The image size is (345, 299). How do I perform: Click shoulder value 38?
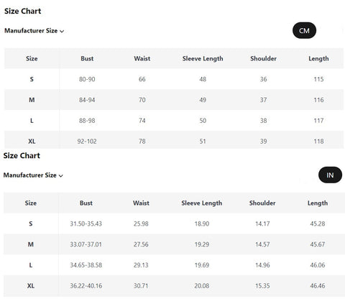point(263,121)
